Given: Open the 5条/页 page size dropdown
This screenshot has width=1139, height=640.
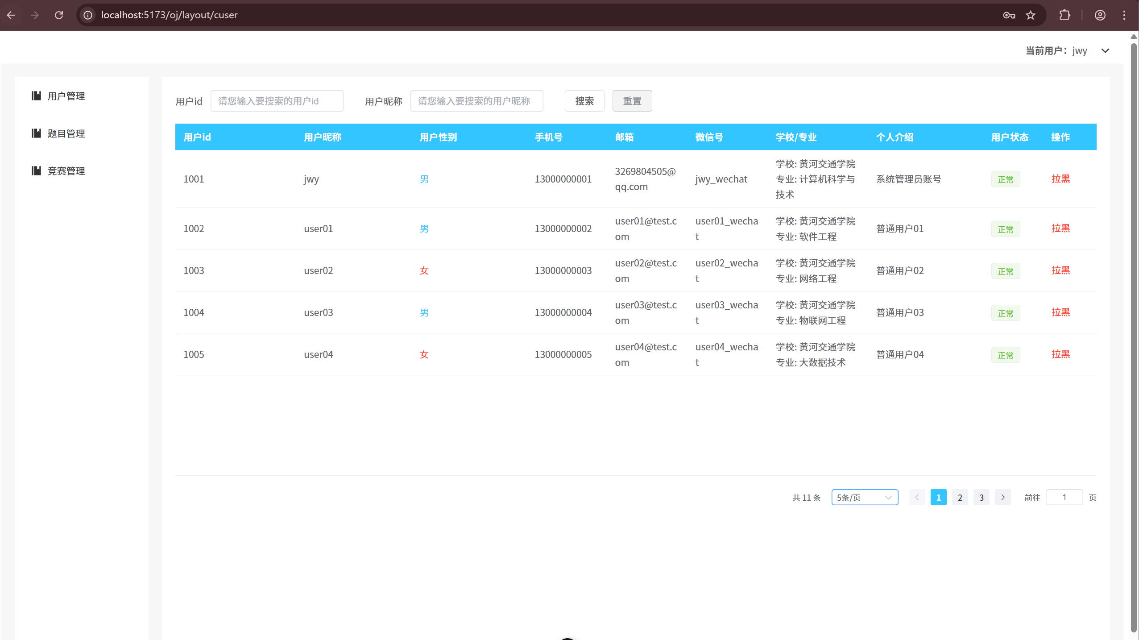Looking at the screenshot, I should point(864,497).
